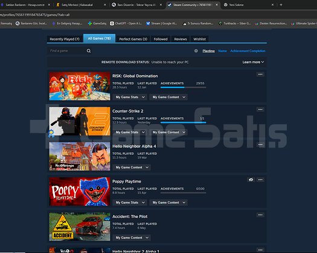
Task: Expand My Game Content for Poppy Playtime
Action: tap(168, 202)
